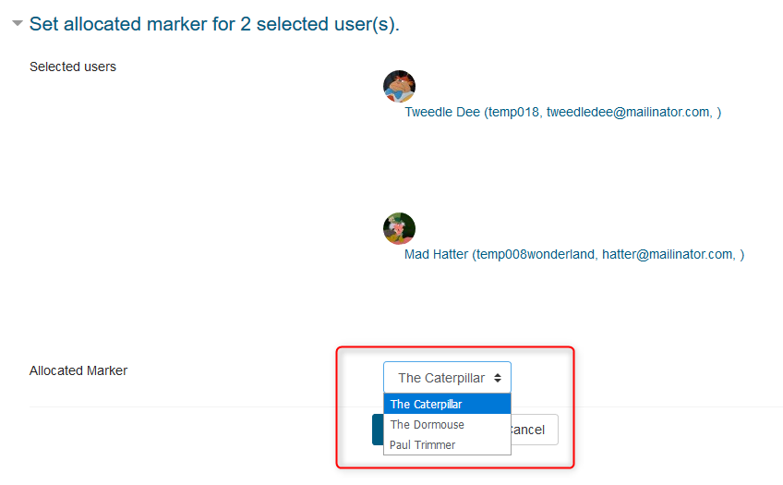Click the Mad Hatter's profile avatar
Viewport: 783px width, 485px height.
[399, 228]
